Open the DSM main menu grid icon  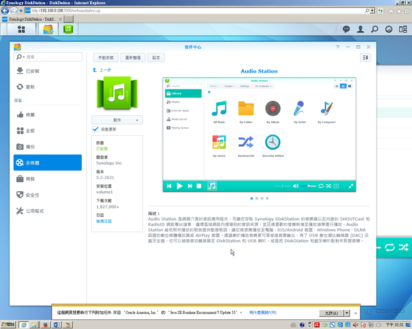(x=13, y=29)
